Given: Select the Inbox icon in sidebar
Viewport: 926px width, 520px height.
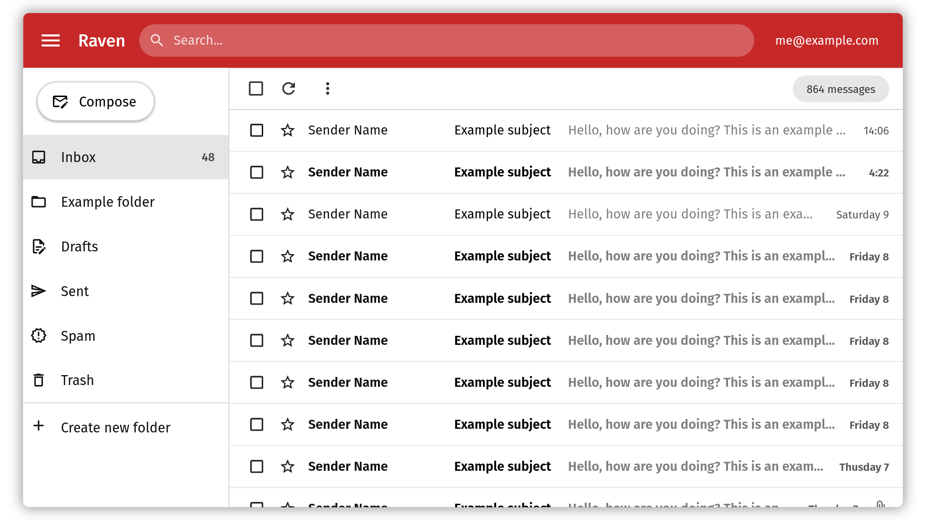Looking at the screenshot, I should (39, 157).
